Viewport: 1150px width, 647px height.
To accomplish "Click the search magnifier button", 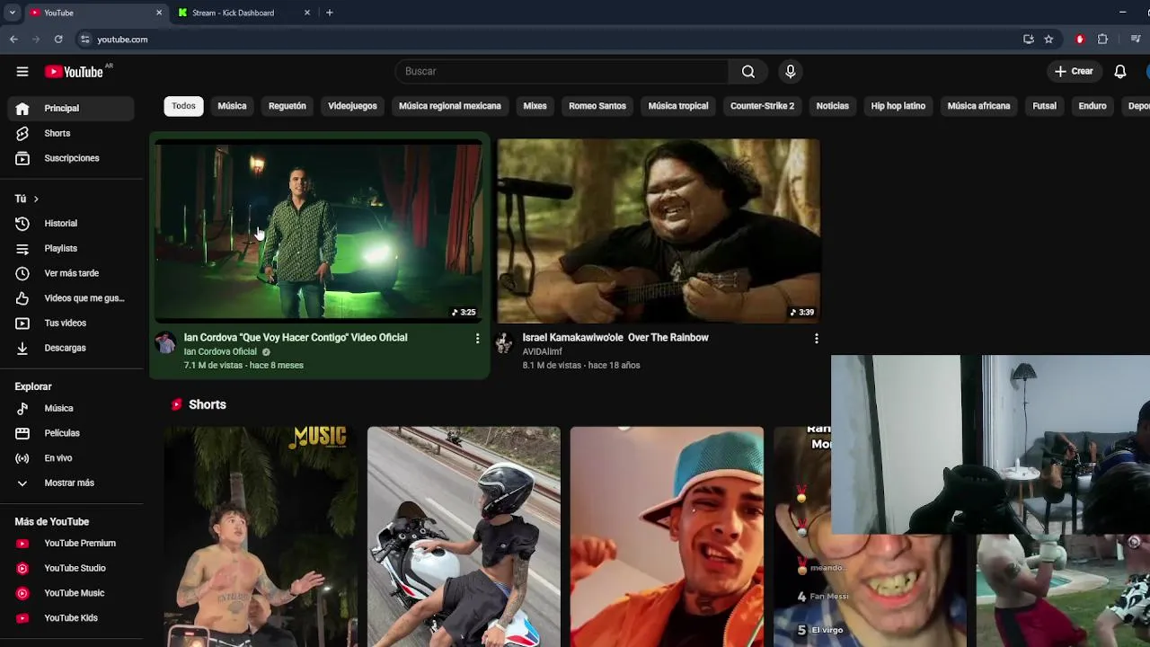I will [748, 71].
